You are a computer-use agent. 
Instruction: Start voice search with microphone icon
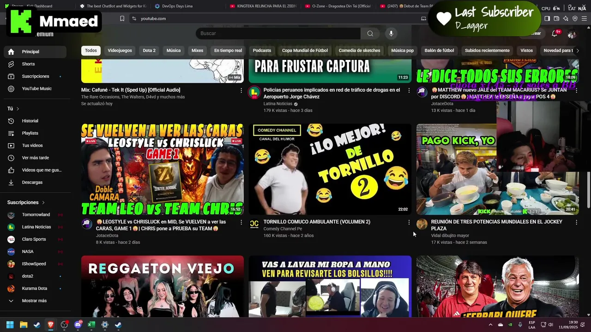click(391, 33)
